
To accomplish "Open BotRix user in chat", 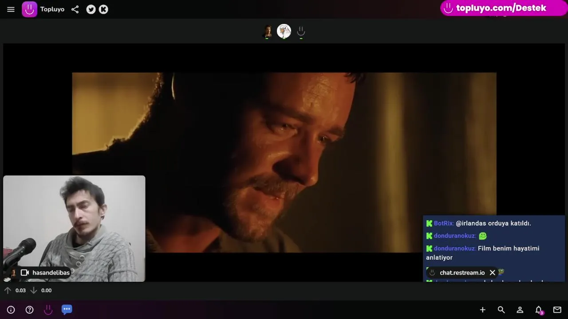I will point(443,223).
